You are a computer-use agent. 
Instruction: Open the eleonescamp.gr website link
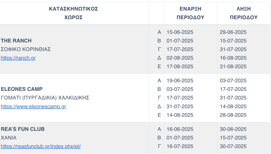coord(33,107)
